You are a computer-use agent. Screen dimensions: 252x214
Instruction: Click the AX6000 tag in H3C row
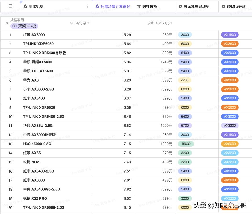tap(230, 144)
